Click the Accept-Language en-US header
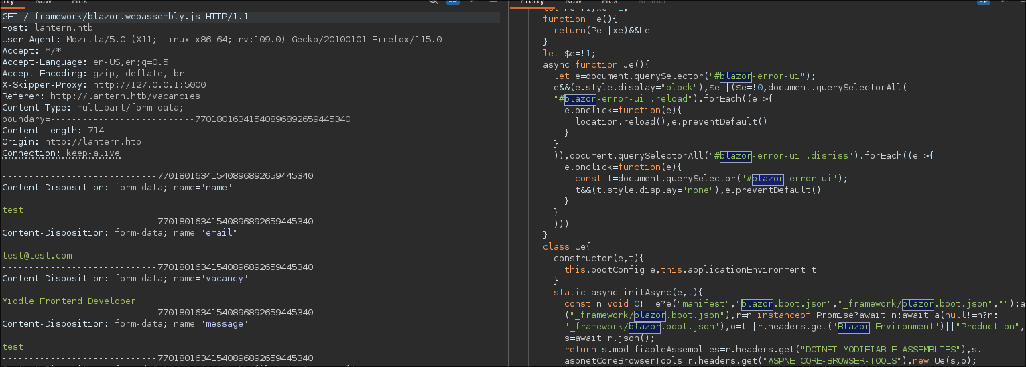This screenshot has width=1026, height=367. click(85, 62)
